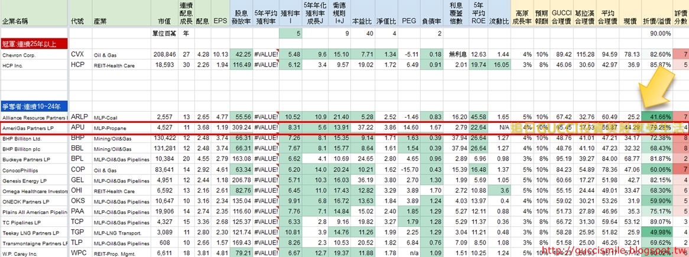This screenshot has height=257, width=689.
Task: Click the REIT-Health Care industry cell for HCP
Action: coord(121,65)
